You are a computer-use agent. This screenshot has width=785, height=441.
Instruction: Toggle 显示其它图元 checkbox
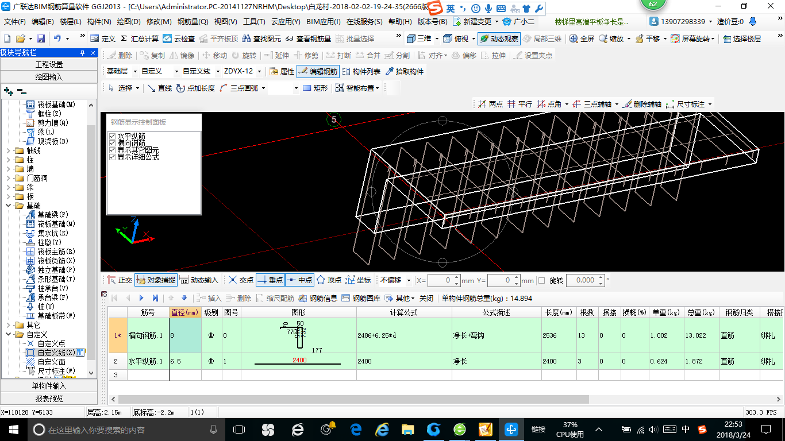113,150
